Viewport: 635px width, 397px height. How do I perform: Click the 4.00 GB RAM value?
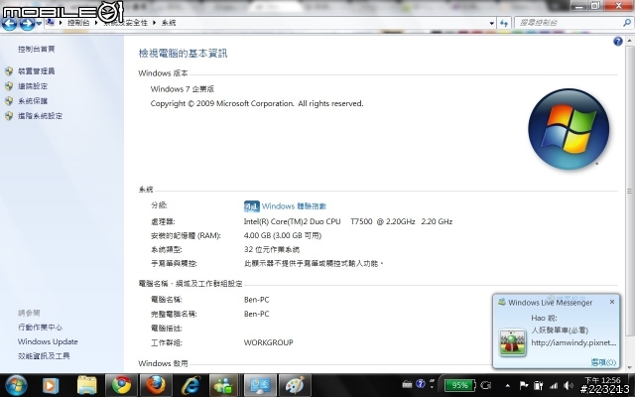click(283, 236)
